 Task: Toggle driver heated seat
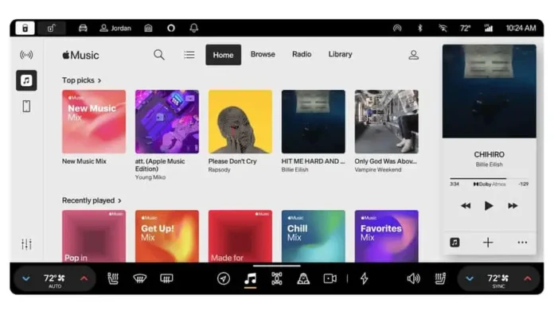pos(113,278)
